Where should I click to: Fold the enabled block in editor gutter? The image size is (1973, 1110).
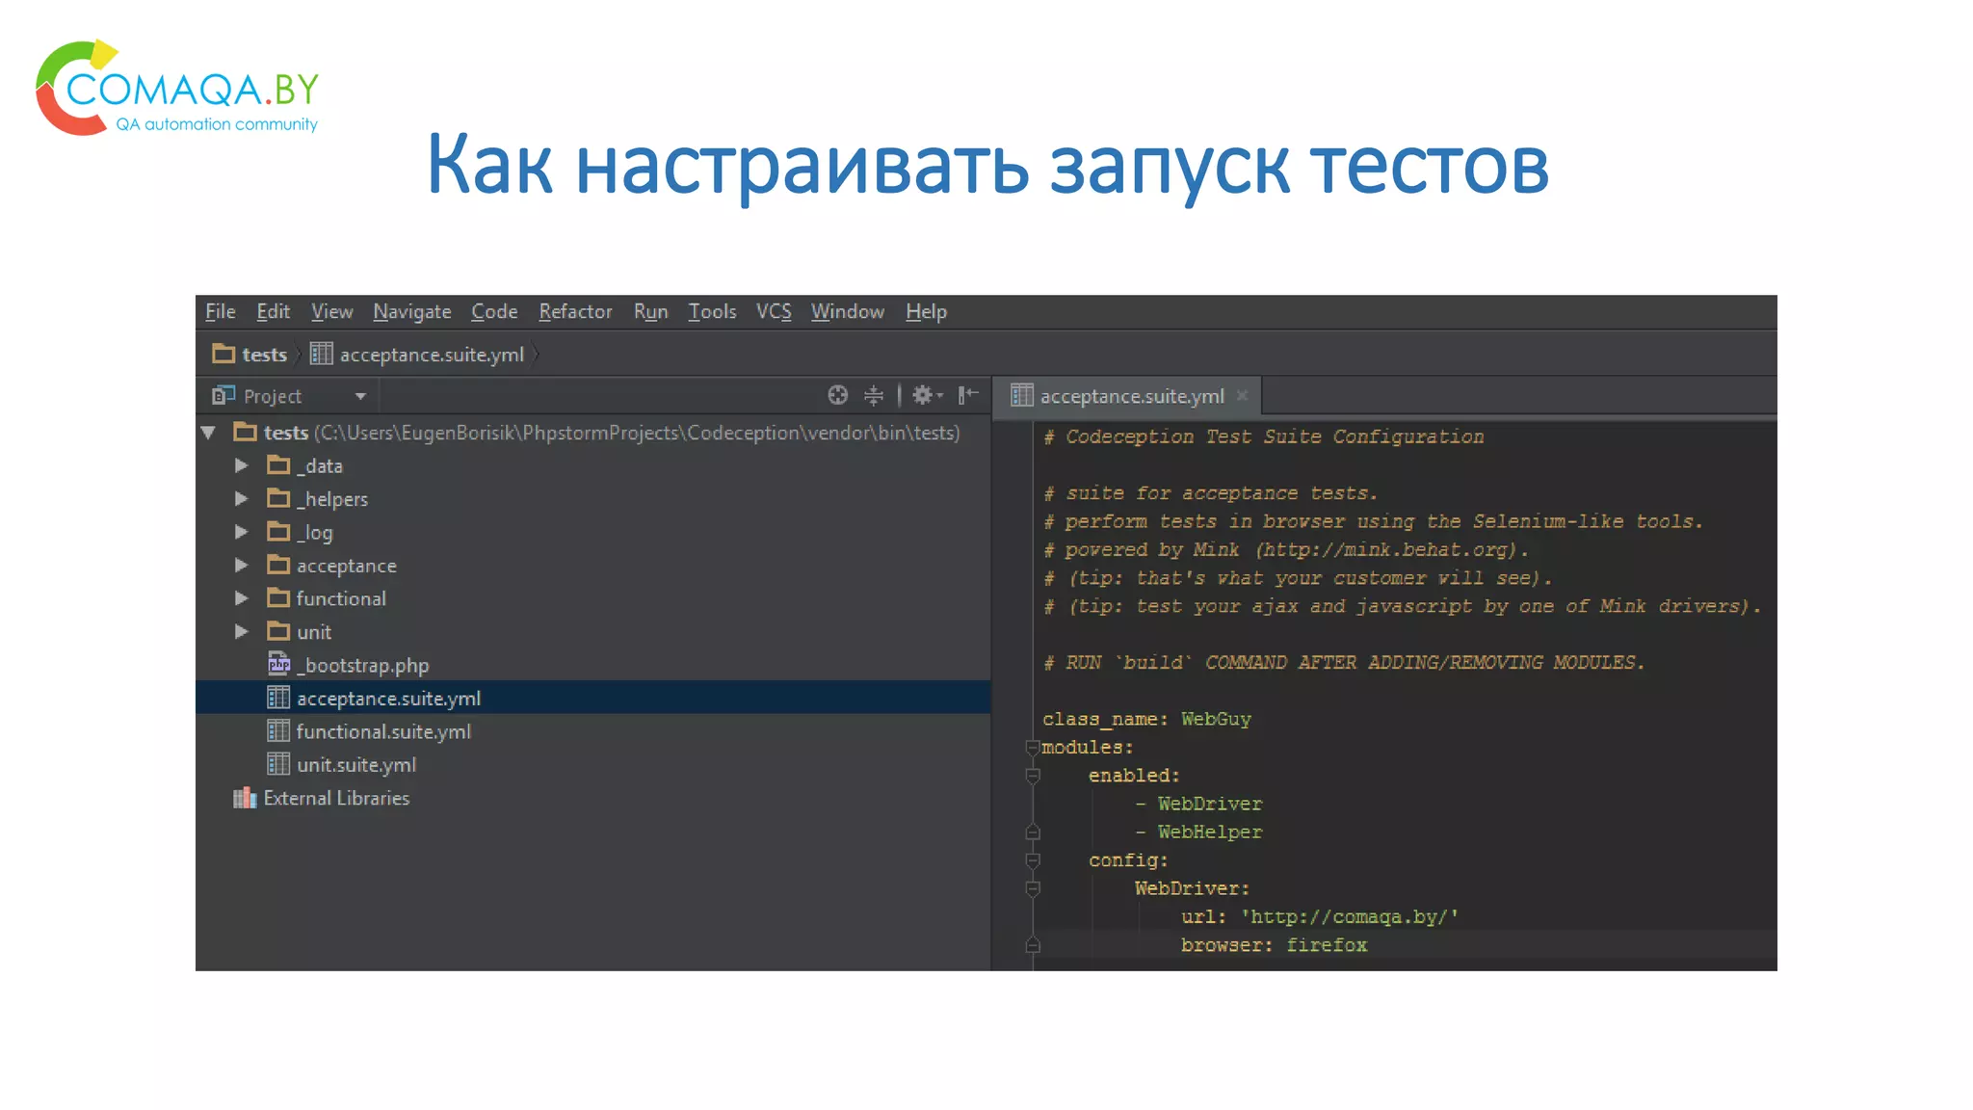pos(1033,776)
